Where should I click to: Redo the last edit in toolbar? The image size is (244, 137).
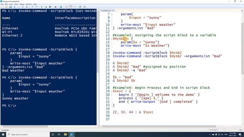coord(36,7)
